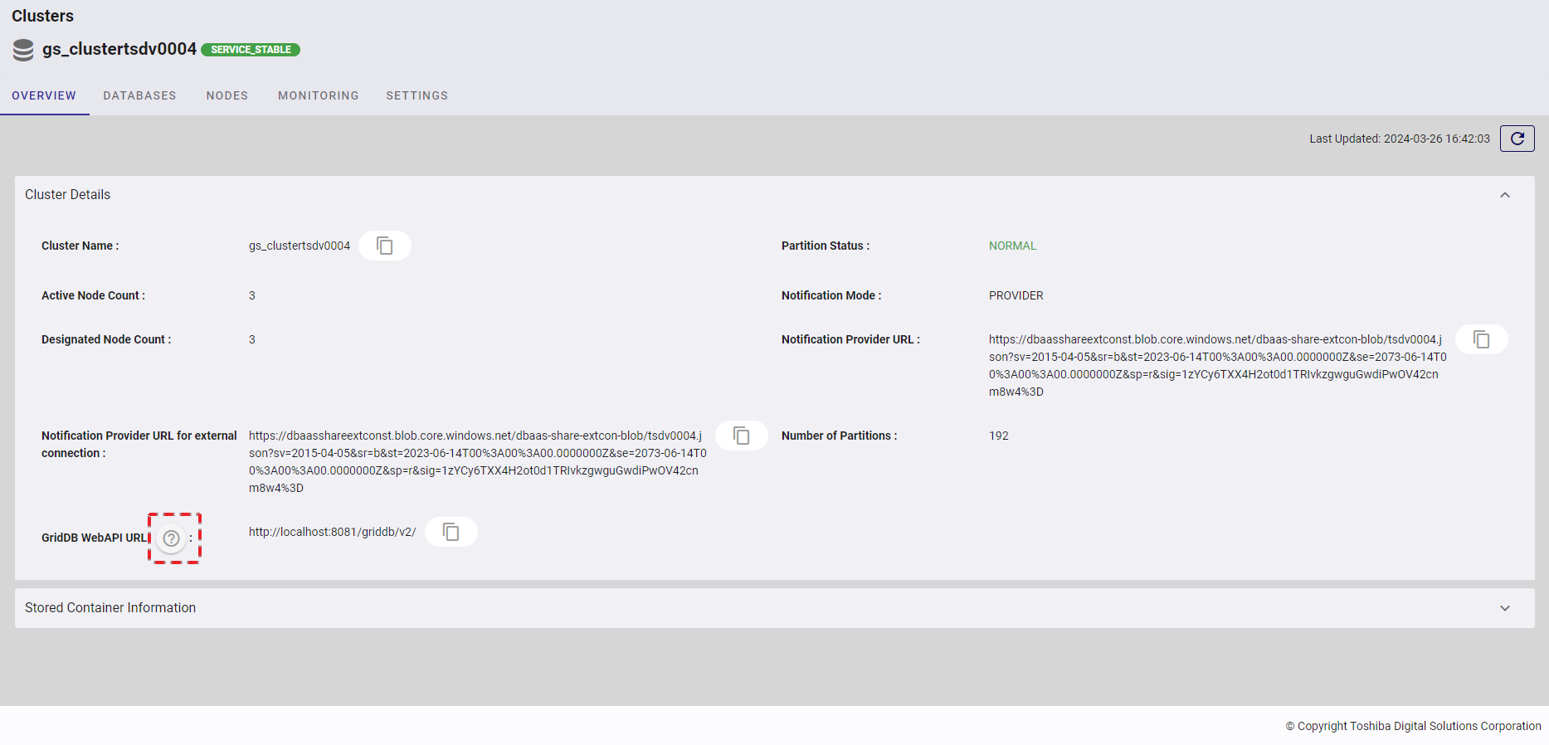Open the Nodes tab

point(227,95)
